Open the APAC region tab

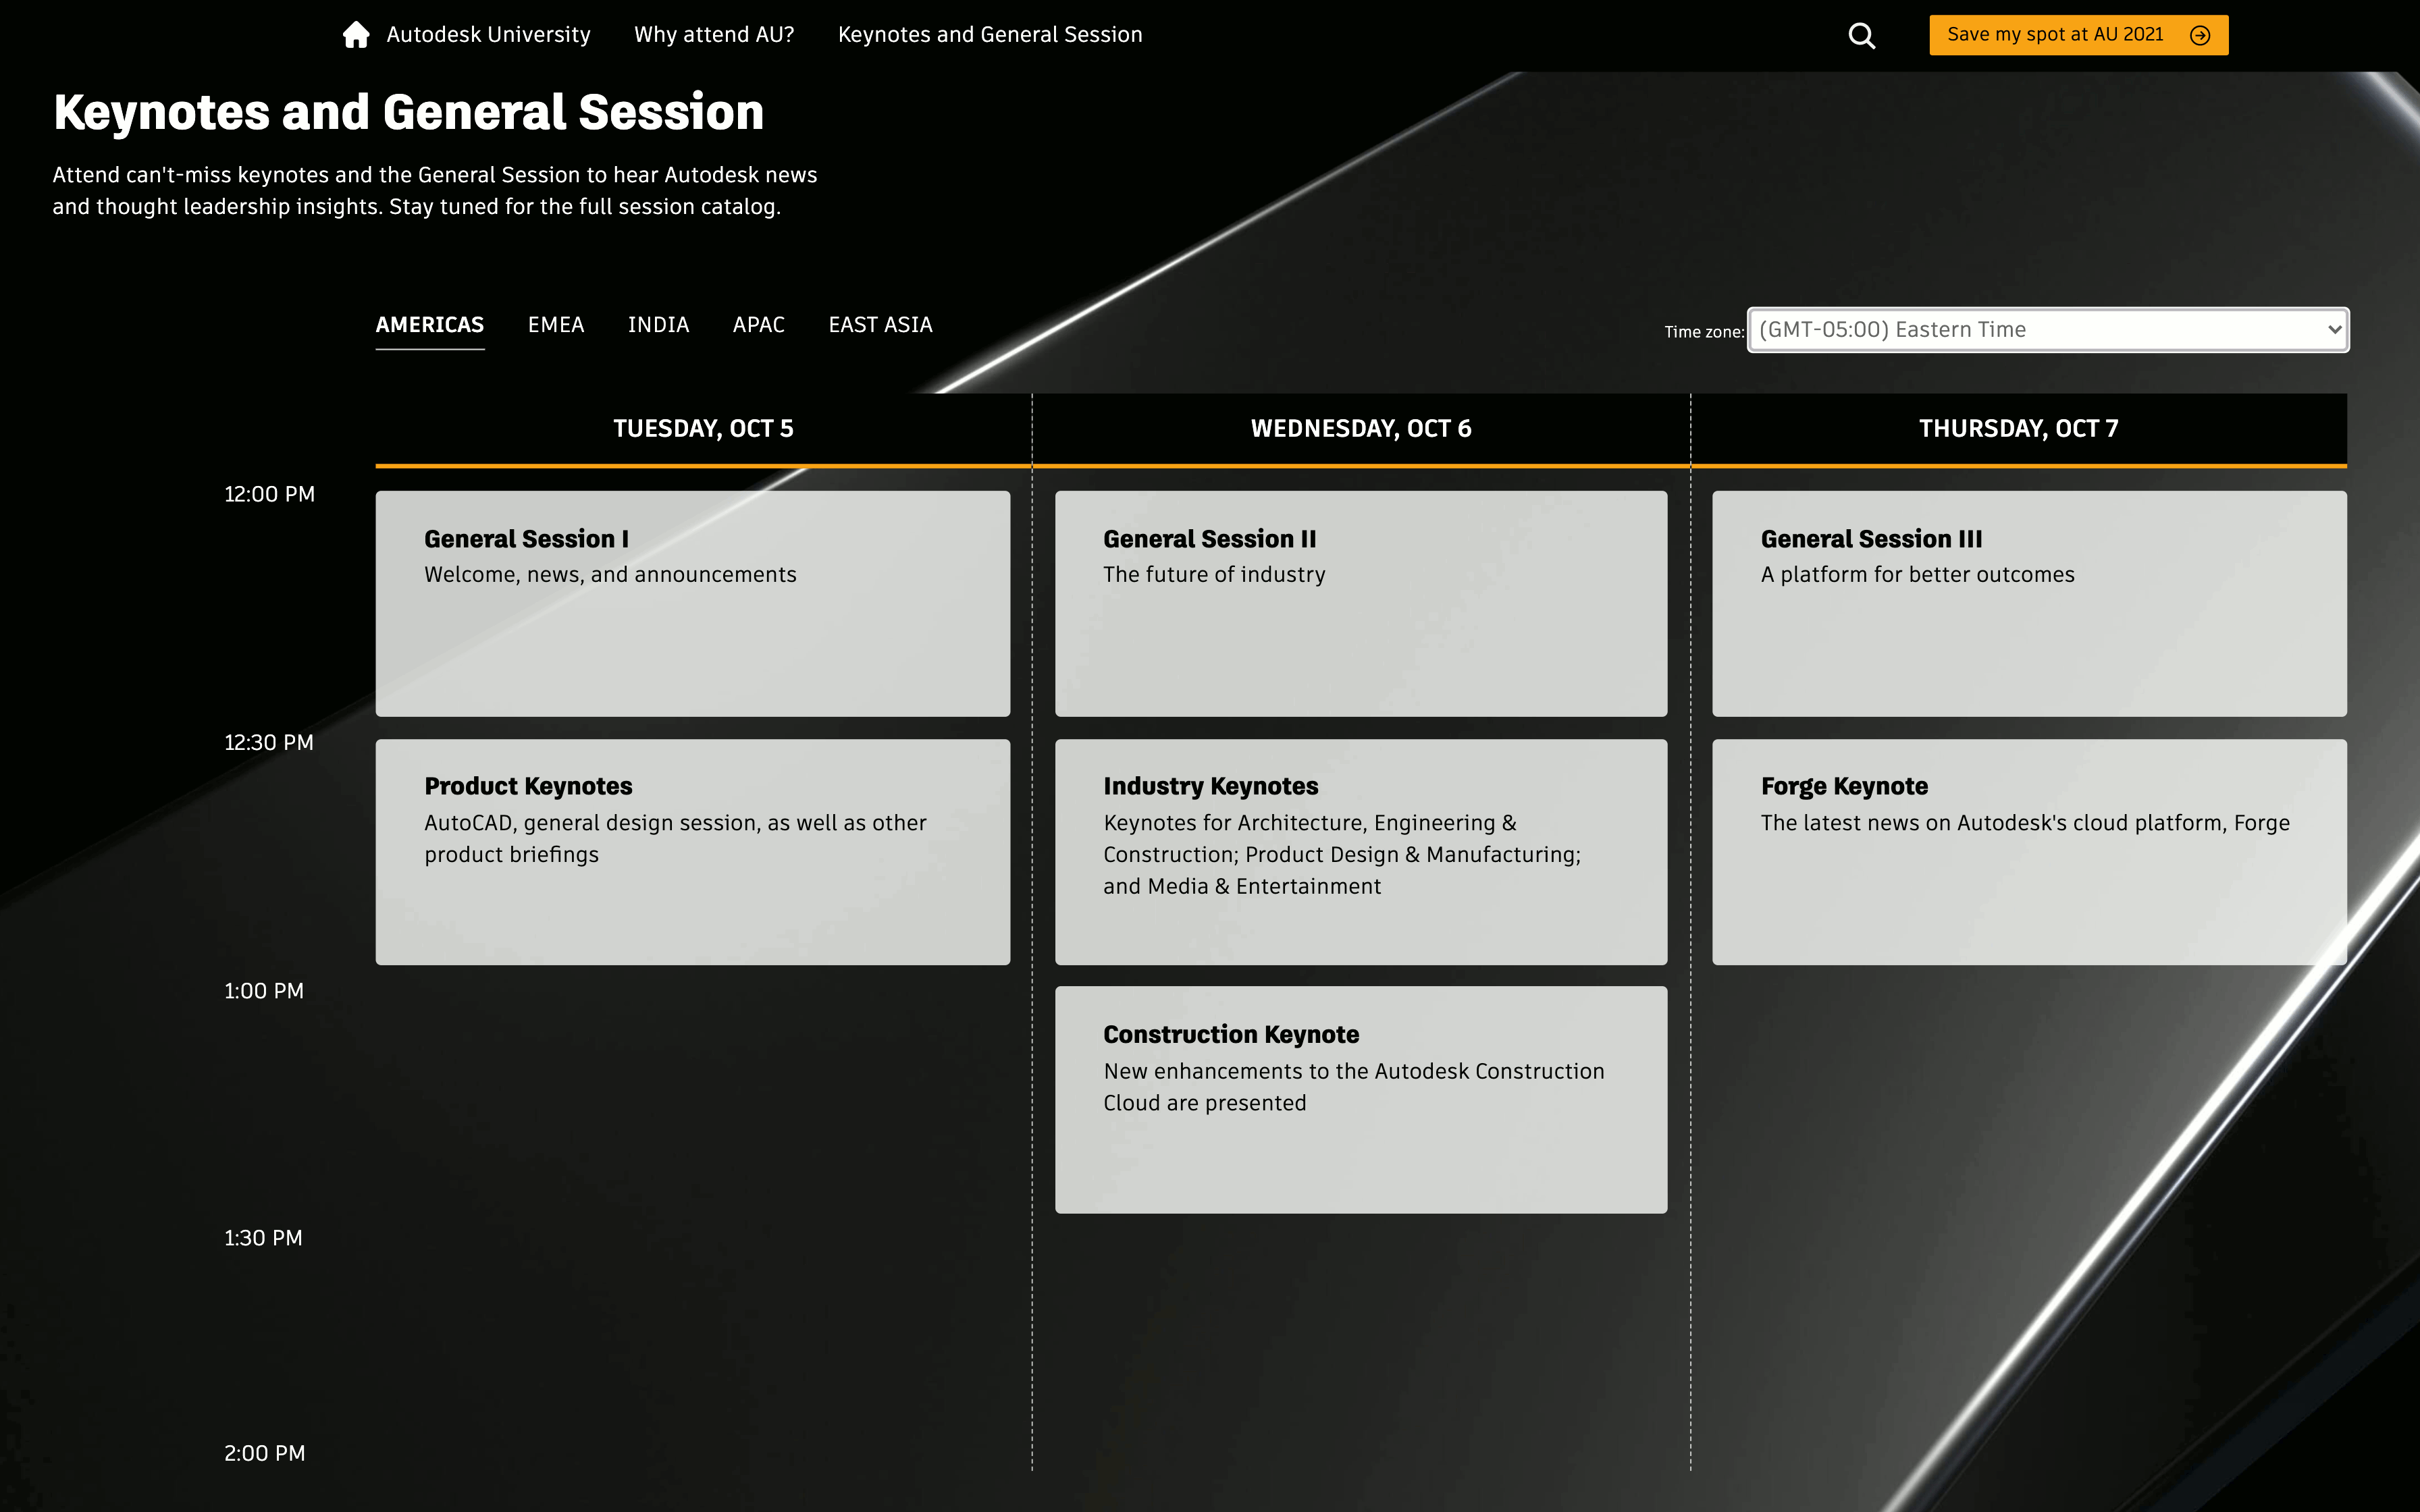(x=758, y=325)
